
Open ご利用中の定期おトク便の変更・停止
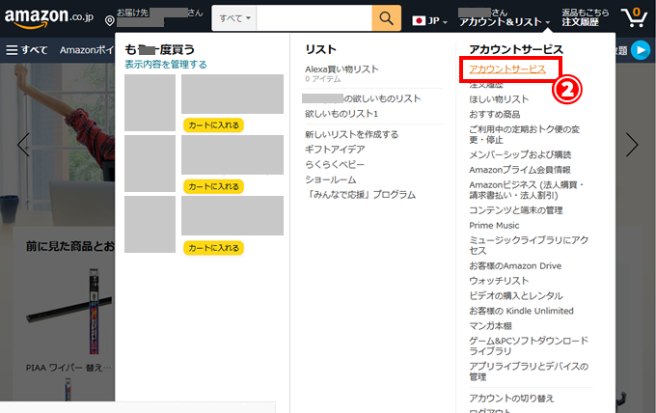point(524,134)
